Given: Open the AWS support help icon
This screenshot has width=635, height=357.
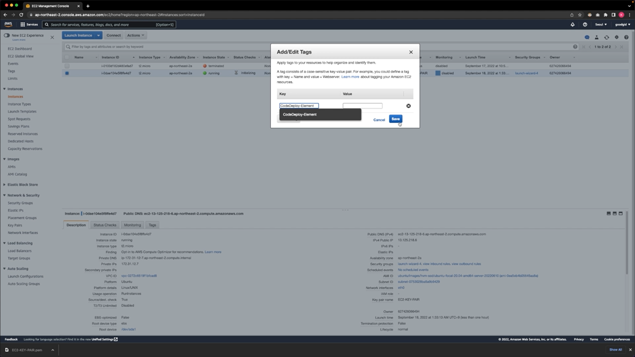Looking at the screenshot, I should 585,24.
